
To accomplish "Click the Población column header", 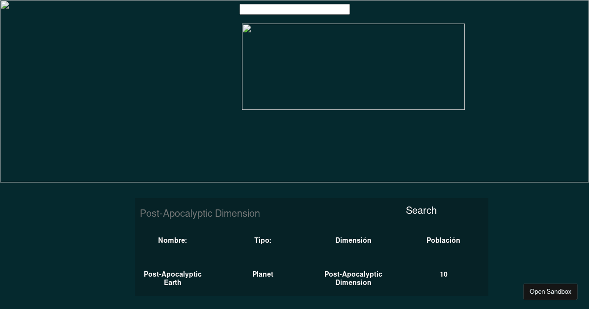I will (444, 240).
